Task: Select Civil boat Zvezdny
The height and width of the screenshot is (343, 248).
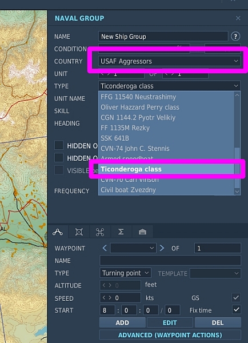Action: click(x=166, y=190)
